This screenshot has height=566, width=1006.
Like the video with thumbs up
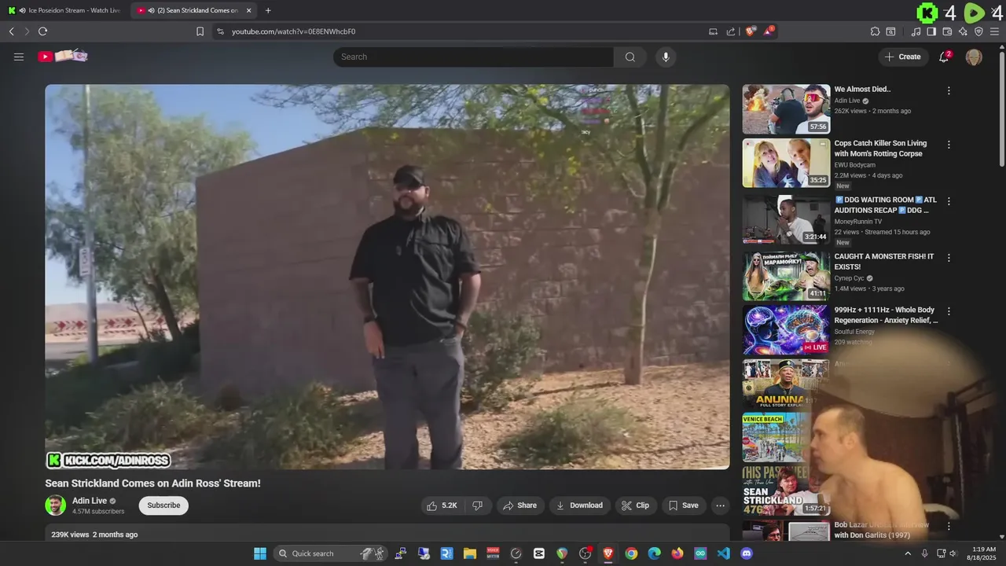(442, 505)
